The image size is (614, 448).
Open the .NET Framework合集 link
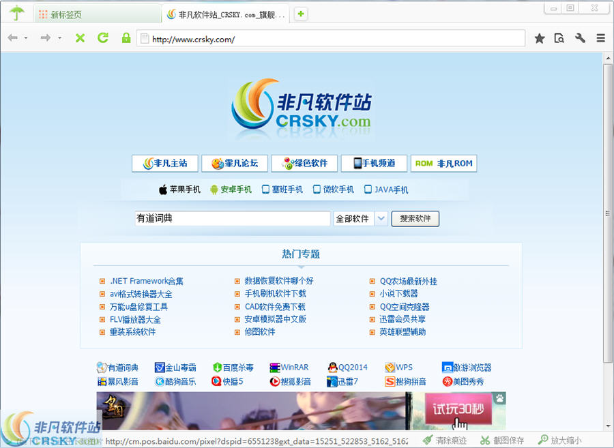tap(147, 281)
